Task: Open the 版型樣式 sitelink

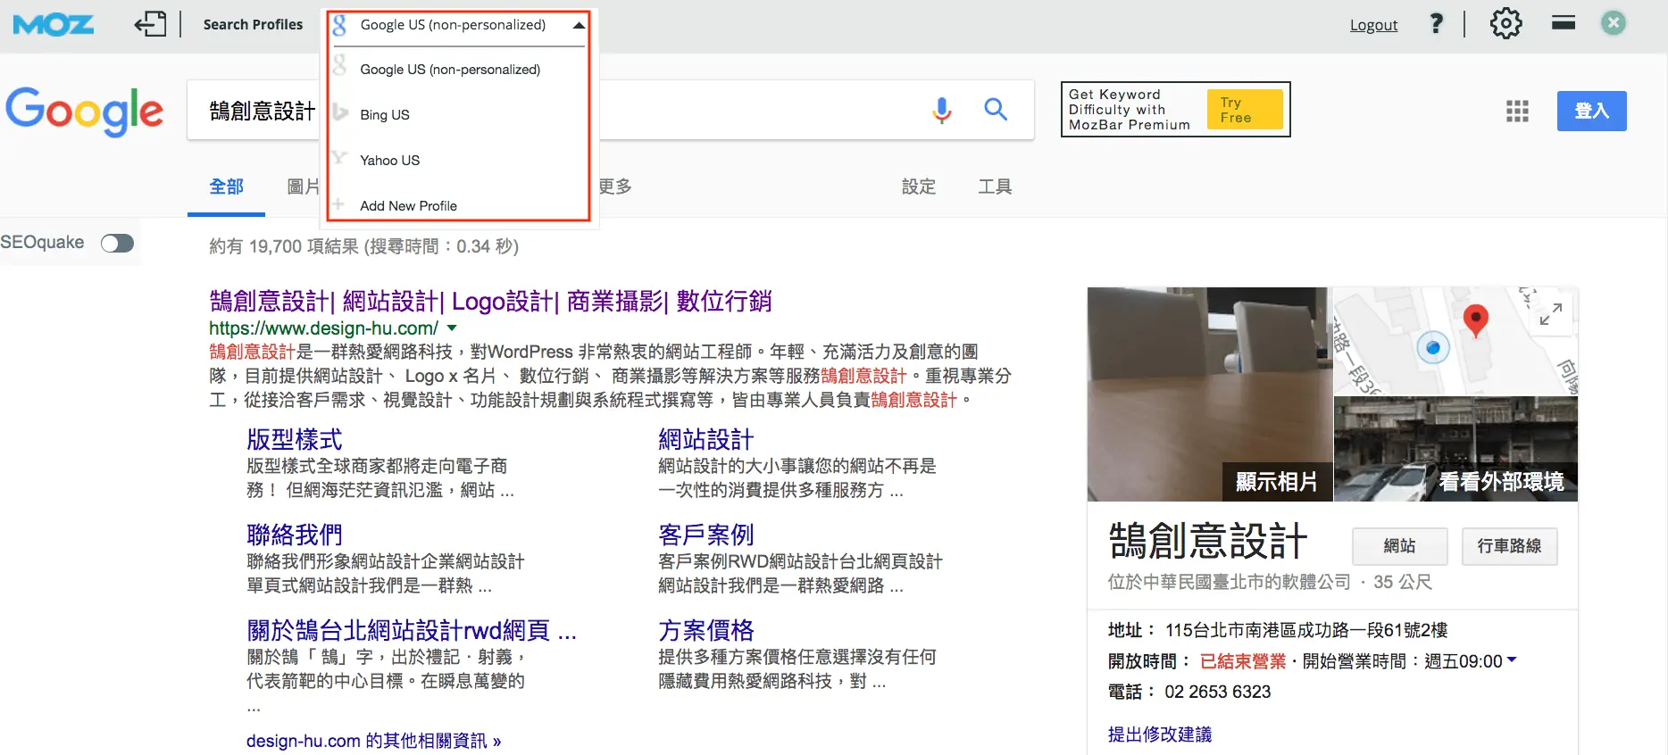Action: click(295, 439)
